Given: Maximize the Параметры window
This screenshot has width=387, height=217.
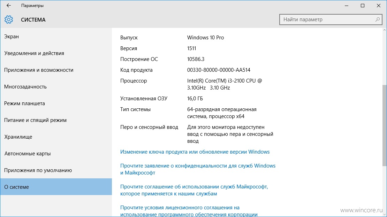Looking at the screenshot, I should [363, 6].
